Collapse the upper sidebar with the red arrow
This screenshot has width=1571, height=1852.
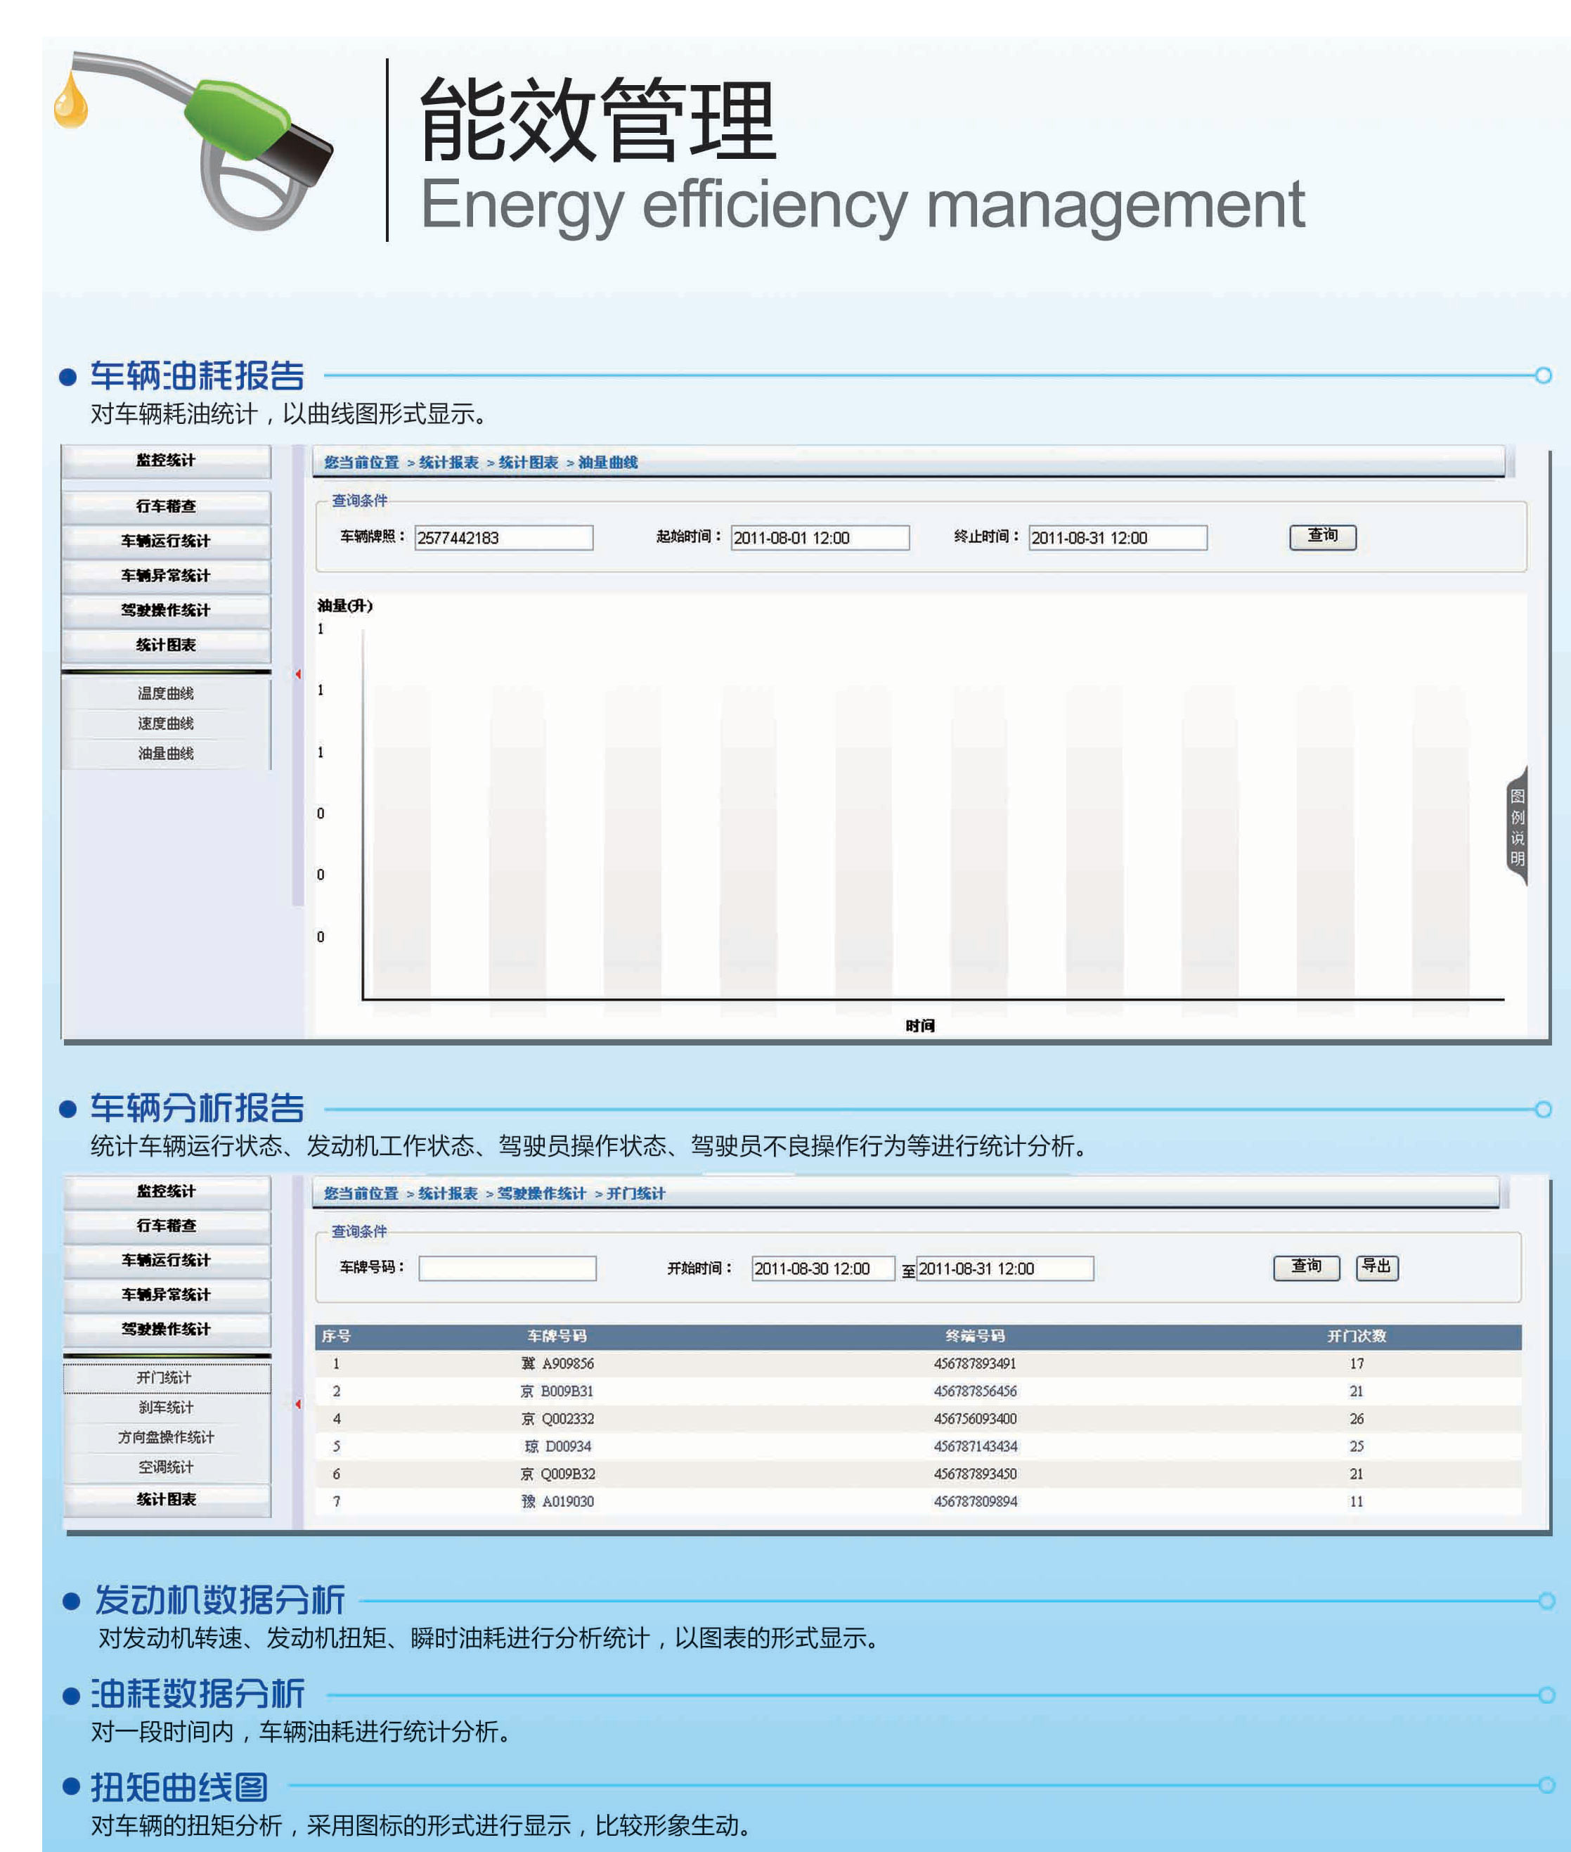pyautogui.click(x=298, y=674)
